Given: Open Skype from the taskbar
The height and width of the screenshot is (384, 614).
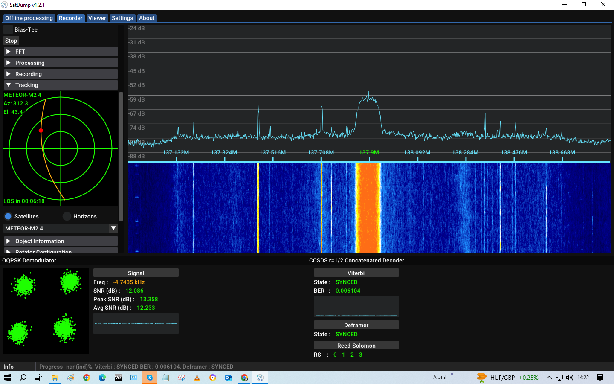Looking at the screenshot, I should tap(150, 378).
